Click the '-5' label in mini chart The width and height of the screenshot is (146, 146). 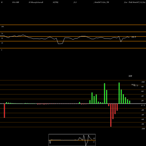click(x=94, y=142)
